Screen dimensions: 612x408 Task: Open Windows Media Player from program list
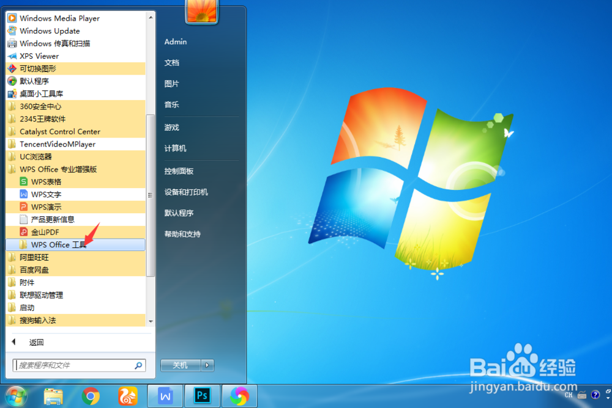pos(76,18)
